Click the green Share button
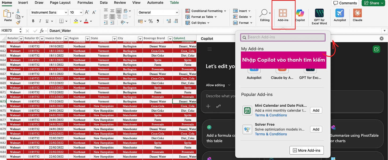388x160 pixels. (x=374, y=3)
